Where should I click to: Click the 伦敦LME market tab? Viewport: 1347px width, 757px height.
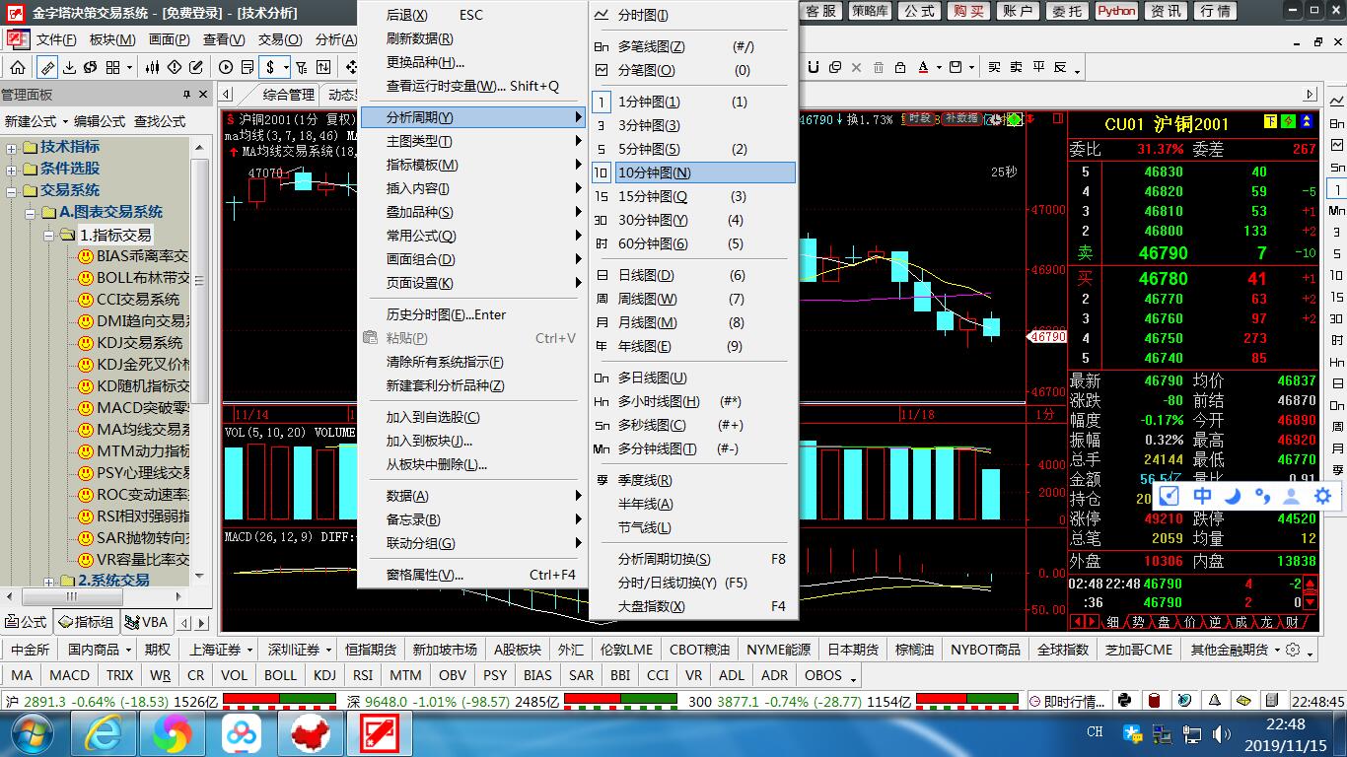click(x=627, y=650)
